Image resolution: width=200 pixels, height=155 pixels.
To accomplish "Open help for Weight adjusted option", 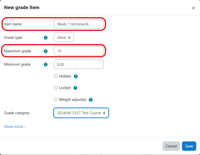I will [91, 100].
